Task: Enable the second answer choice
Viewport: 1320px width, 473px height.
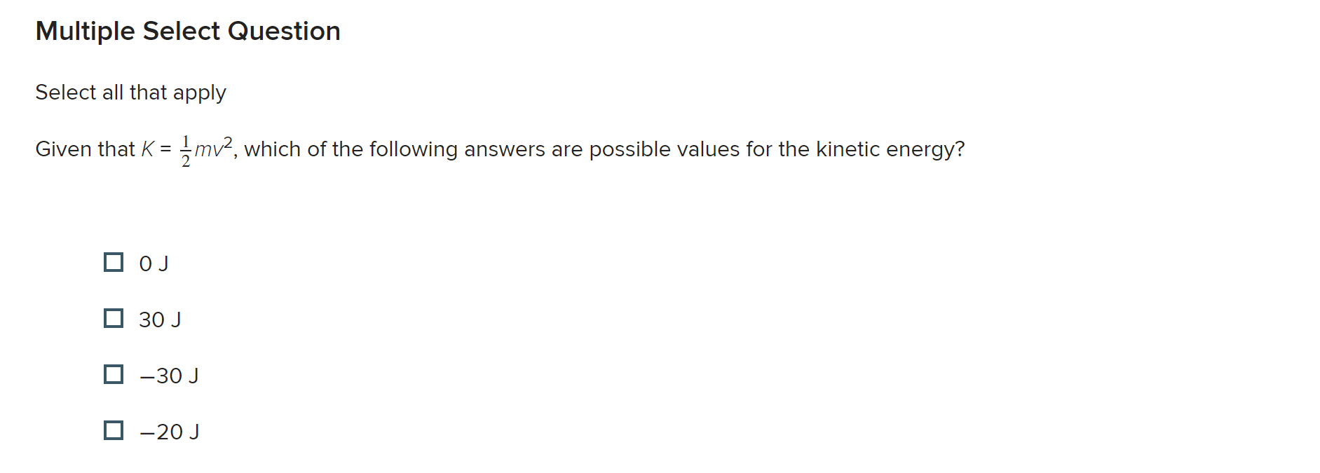Action: pos(114,319)
